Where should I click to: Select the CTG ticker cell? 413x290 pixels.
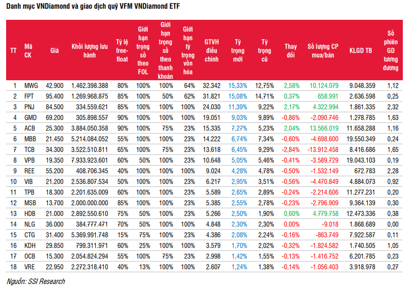coord(30,235)
